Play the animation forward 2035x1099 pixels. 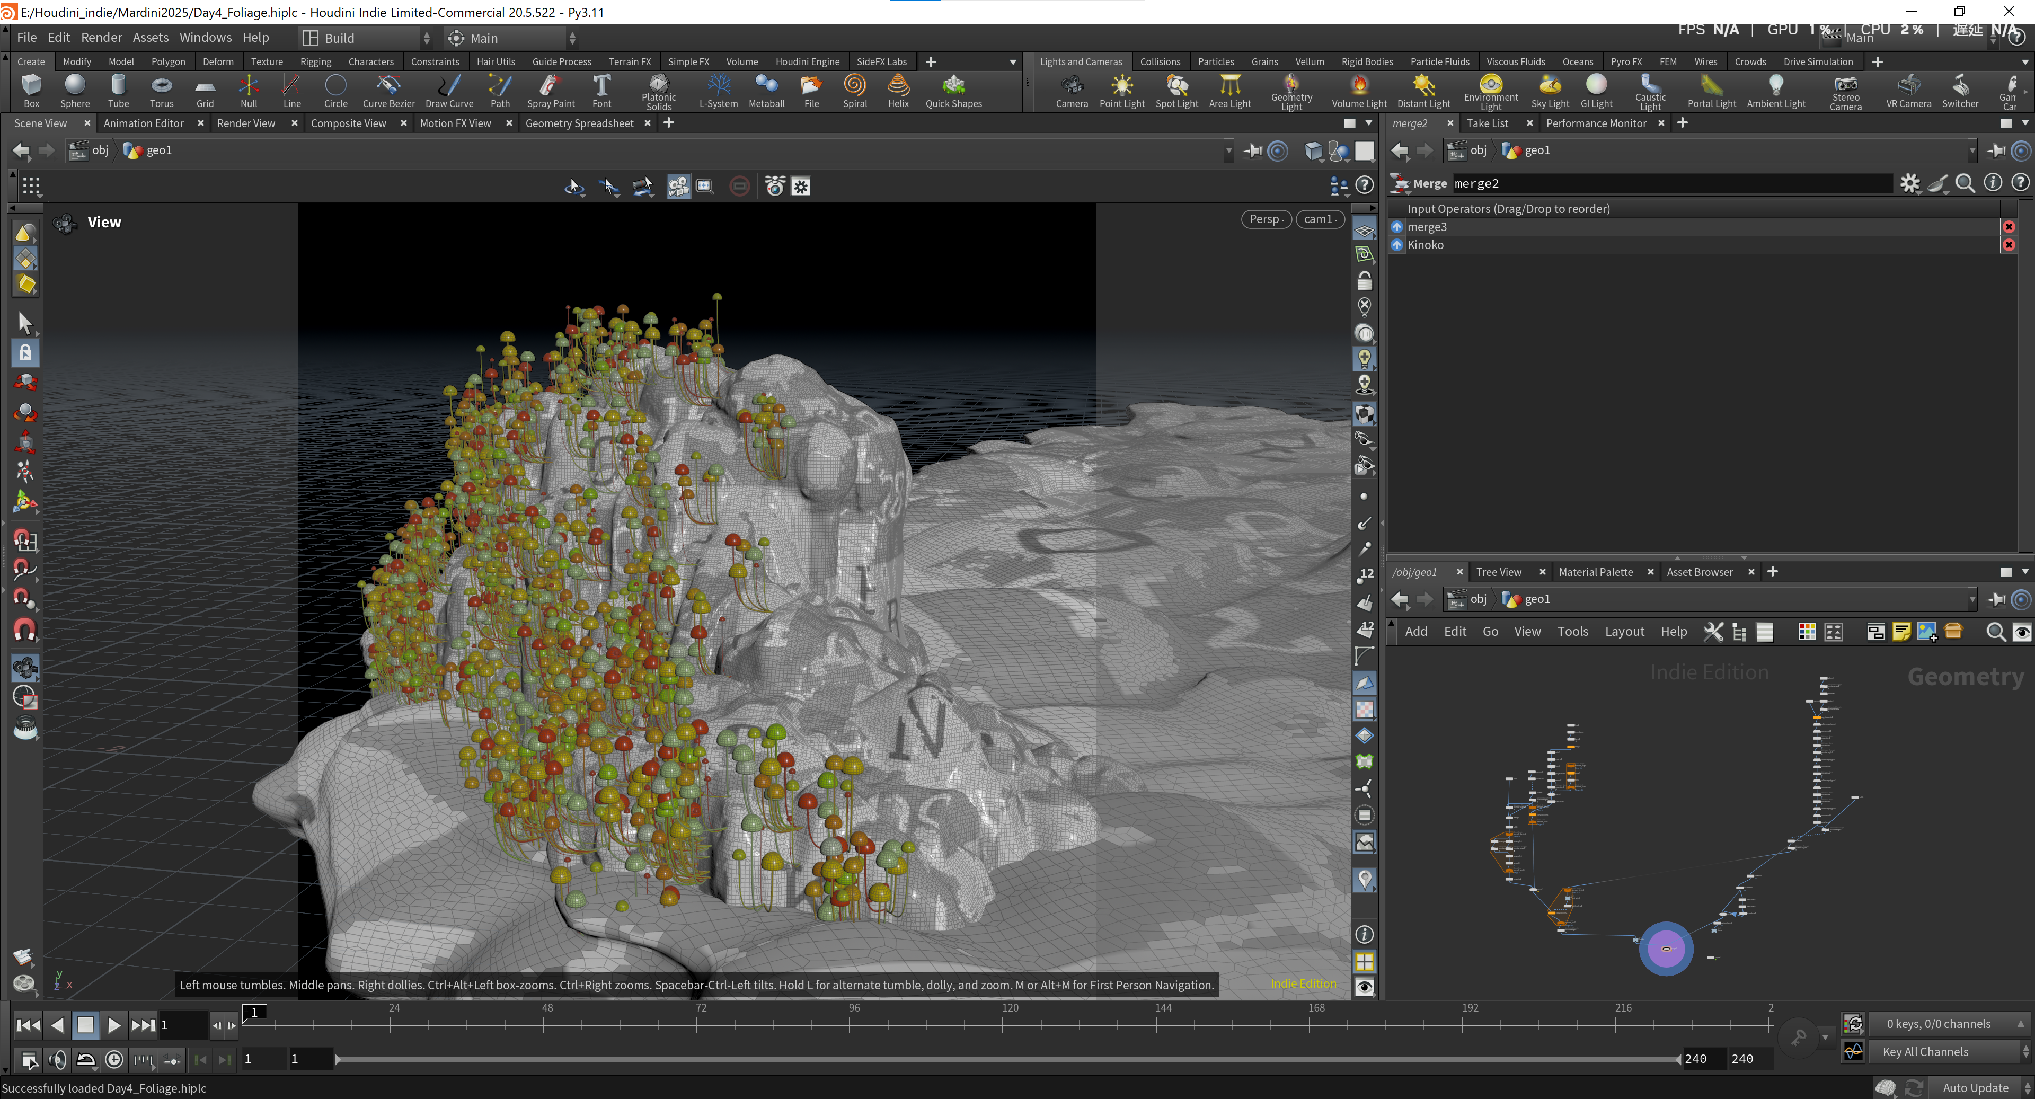pos(114,1025)
